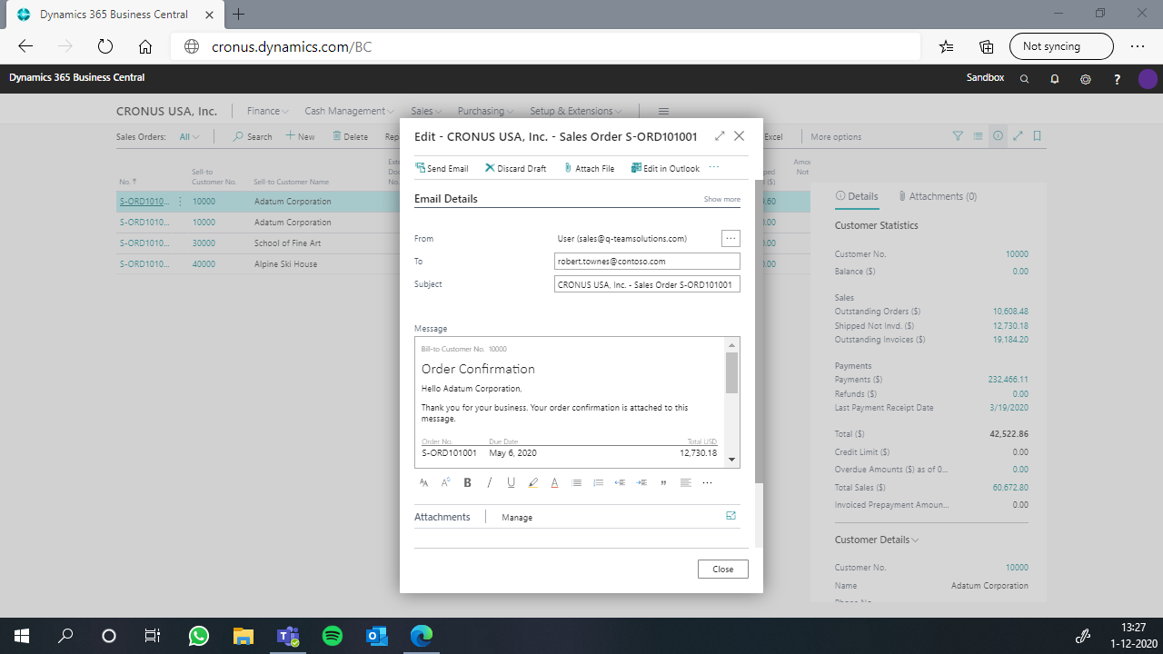This screenshot has width=1163, height=654.
Task: Insert a numbered list in the message
Action: (598, 482)
